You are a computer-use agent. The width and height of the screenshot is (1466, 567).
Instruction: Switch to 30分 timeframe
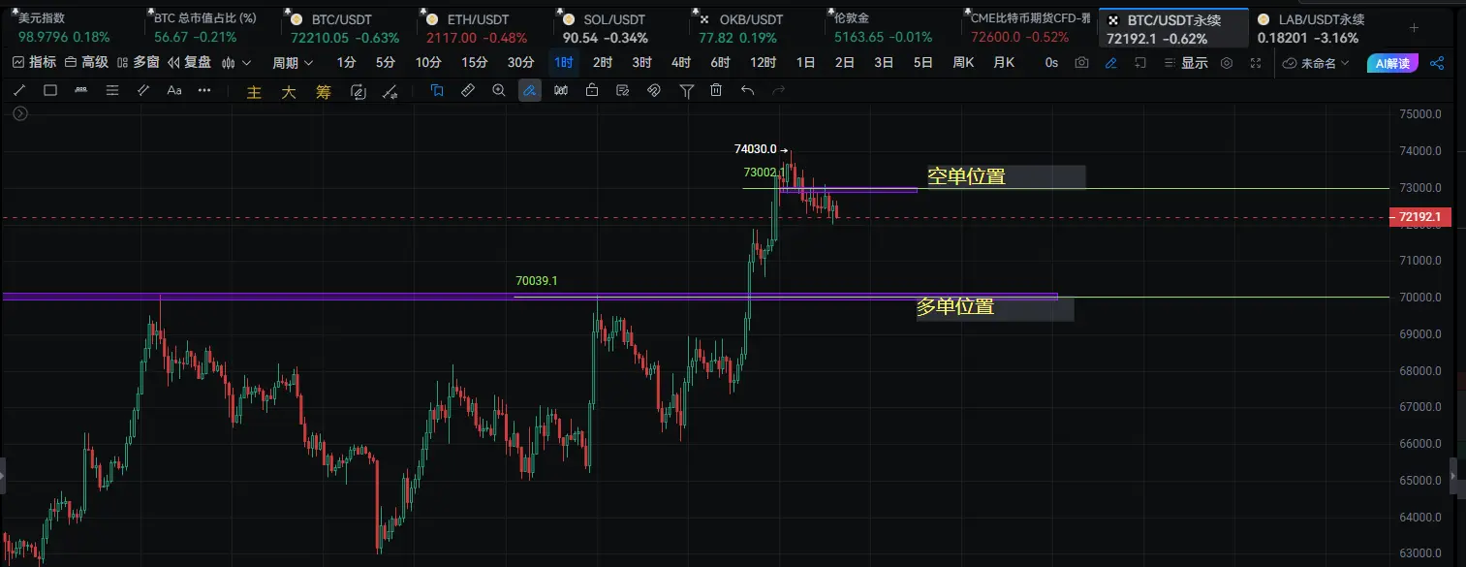pyautogui.click(x=520, y=63)
